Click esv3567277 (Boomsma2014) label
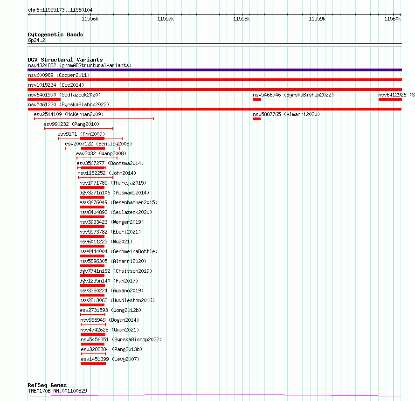The image size is (415, 401). coord(110,163)
